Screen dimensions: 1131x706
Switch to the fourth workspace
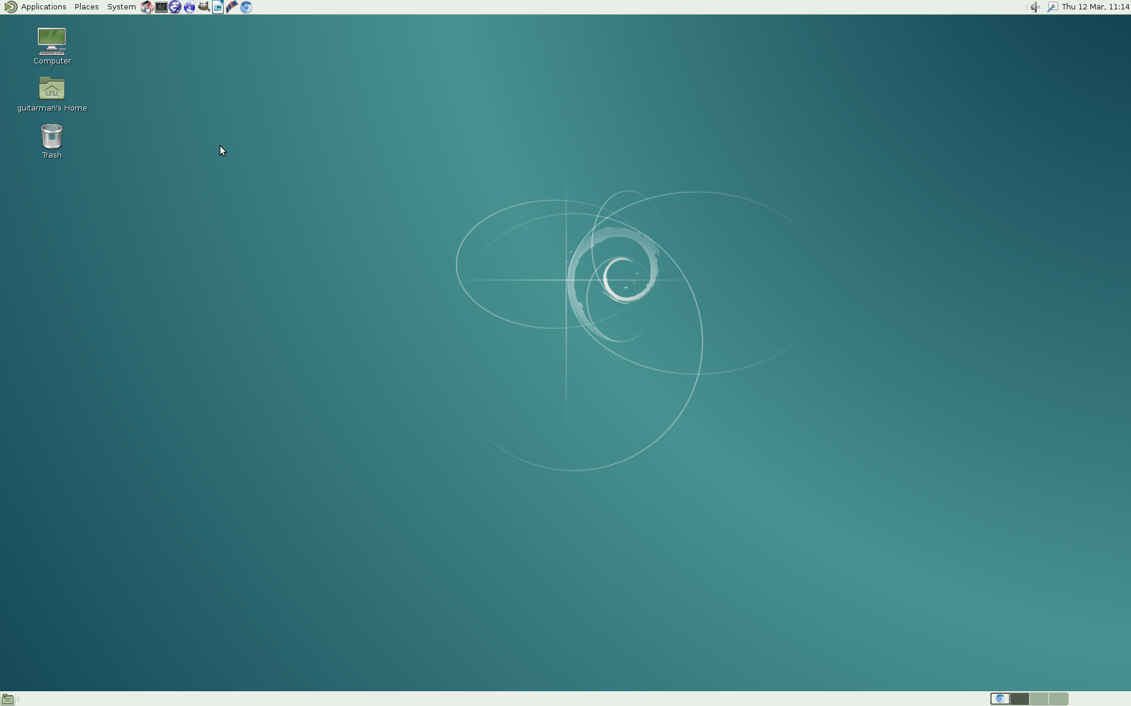tap(1059, 699)
